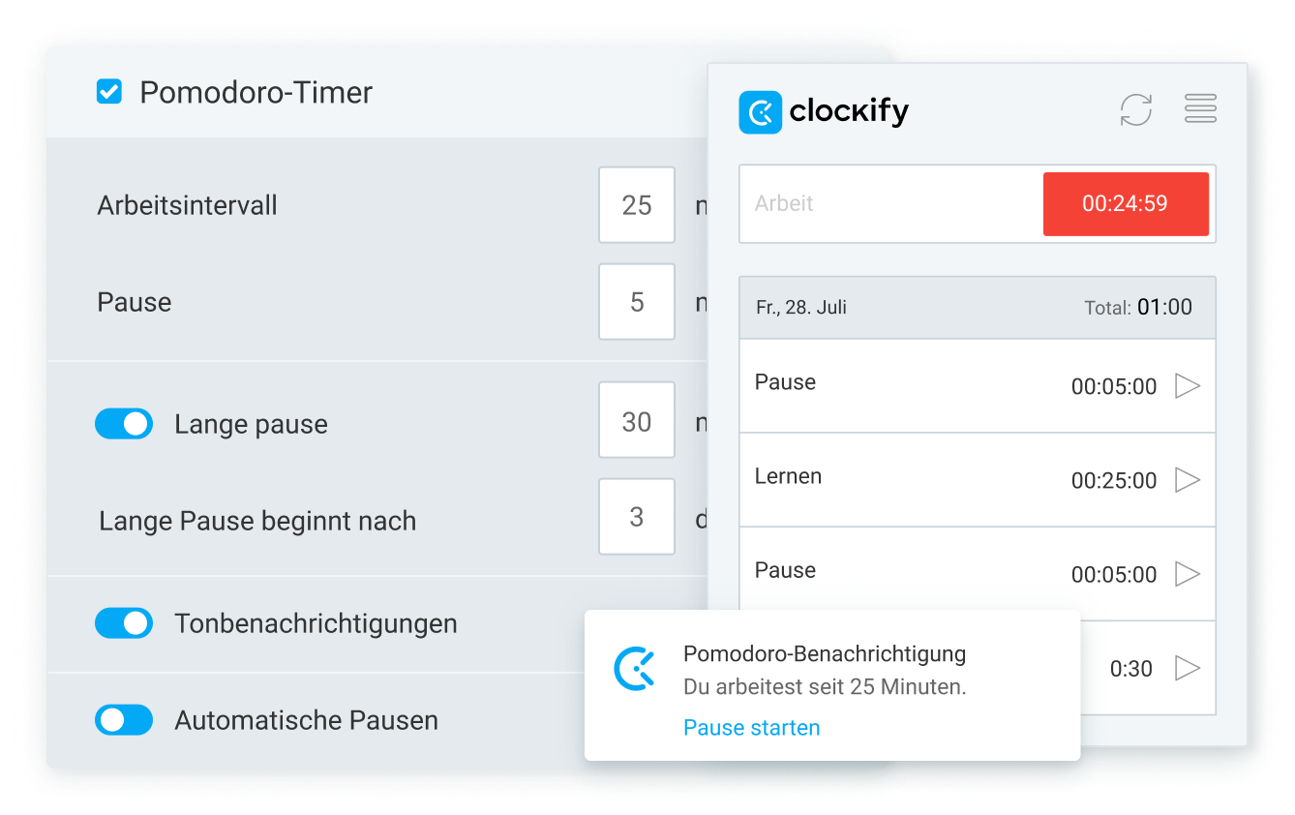
Task: Uncheck the Pomodoro-Timer checkbox
Action: (109, 92)
